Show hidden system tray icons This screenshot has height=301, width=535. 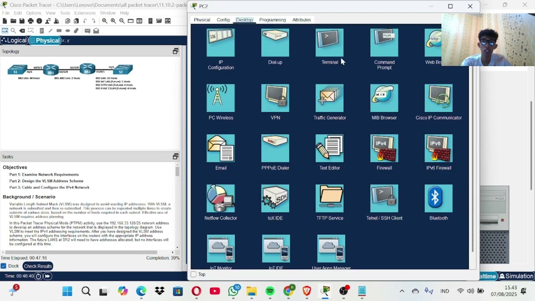coord(402,291)
